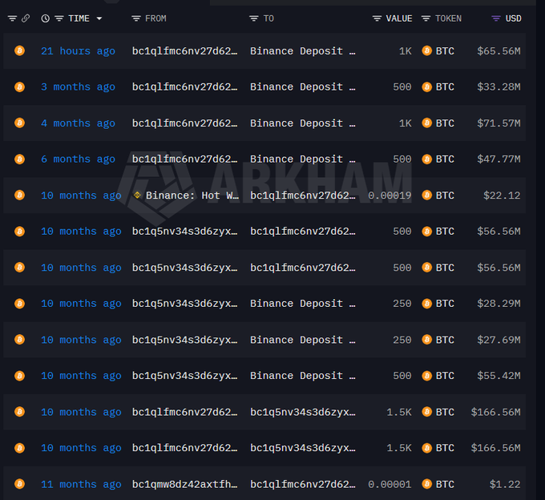Click the Bitcoin chain icon in the $65.56M row
The image size is (545, 500).
pos(19,50)
